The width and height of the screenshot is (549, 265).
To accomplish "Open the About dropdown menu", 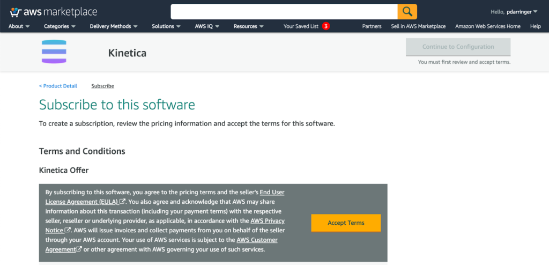I will (19, 26).
